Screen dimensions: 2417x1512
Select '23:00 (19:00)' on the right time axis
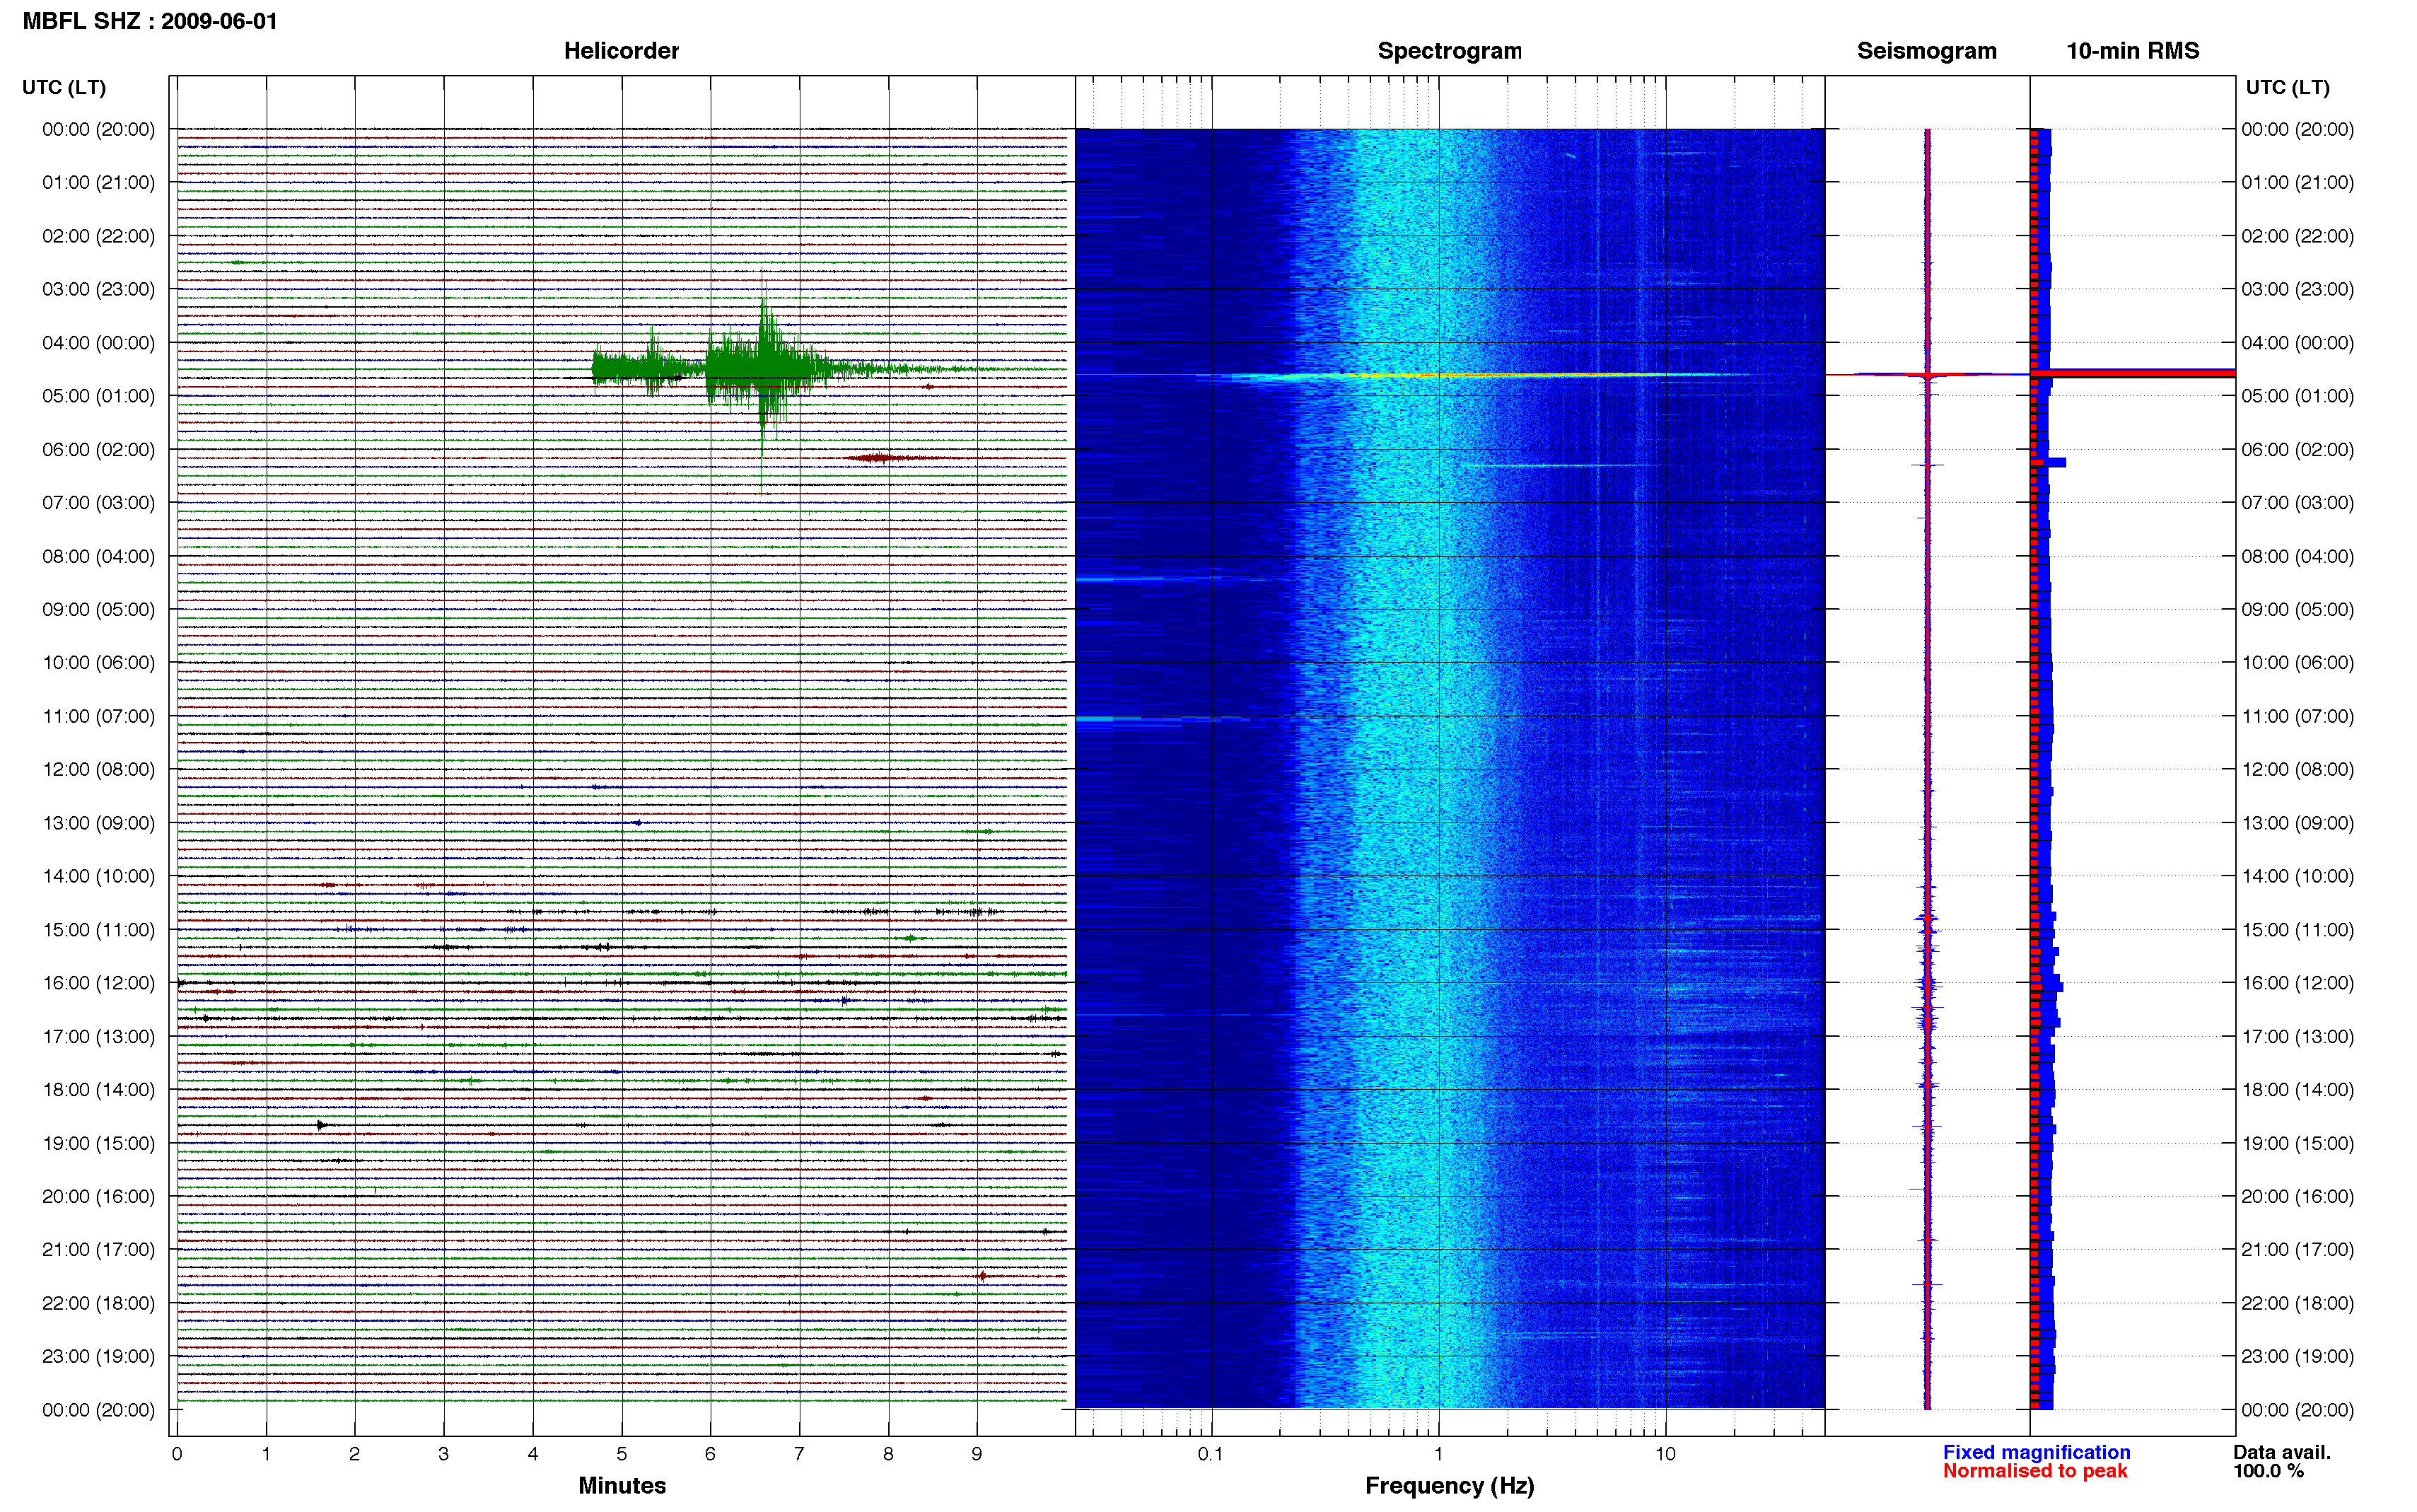point(2297,1357)
